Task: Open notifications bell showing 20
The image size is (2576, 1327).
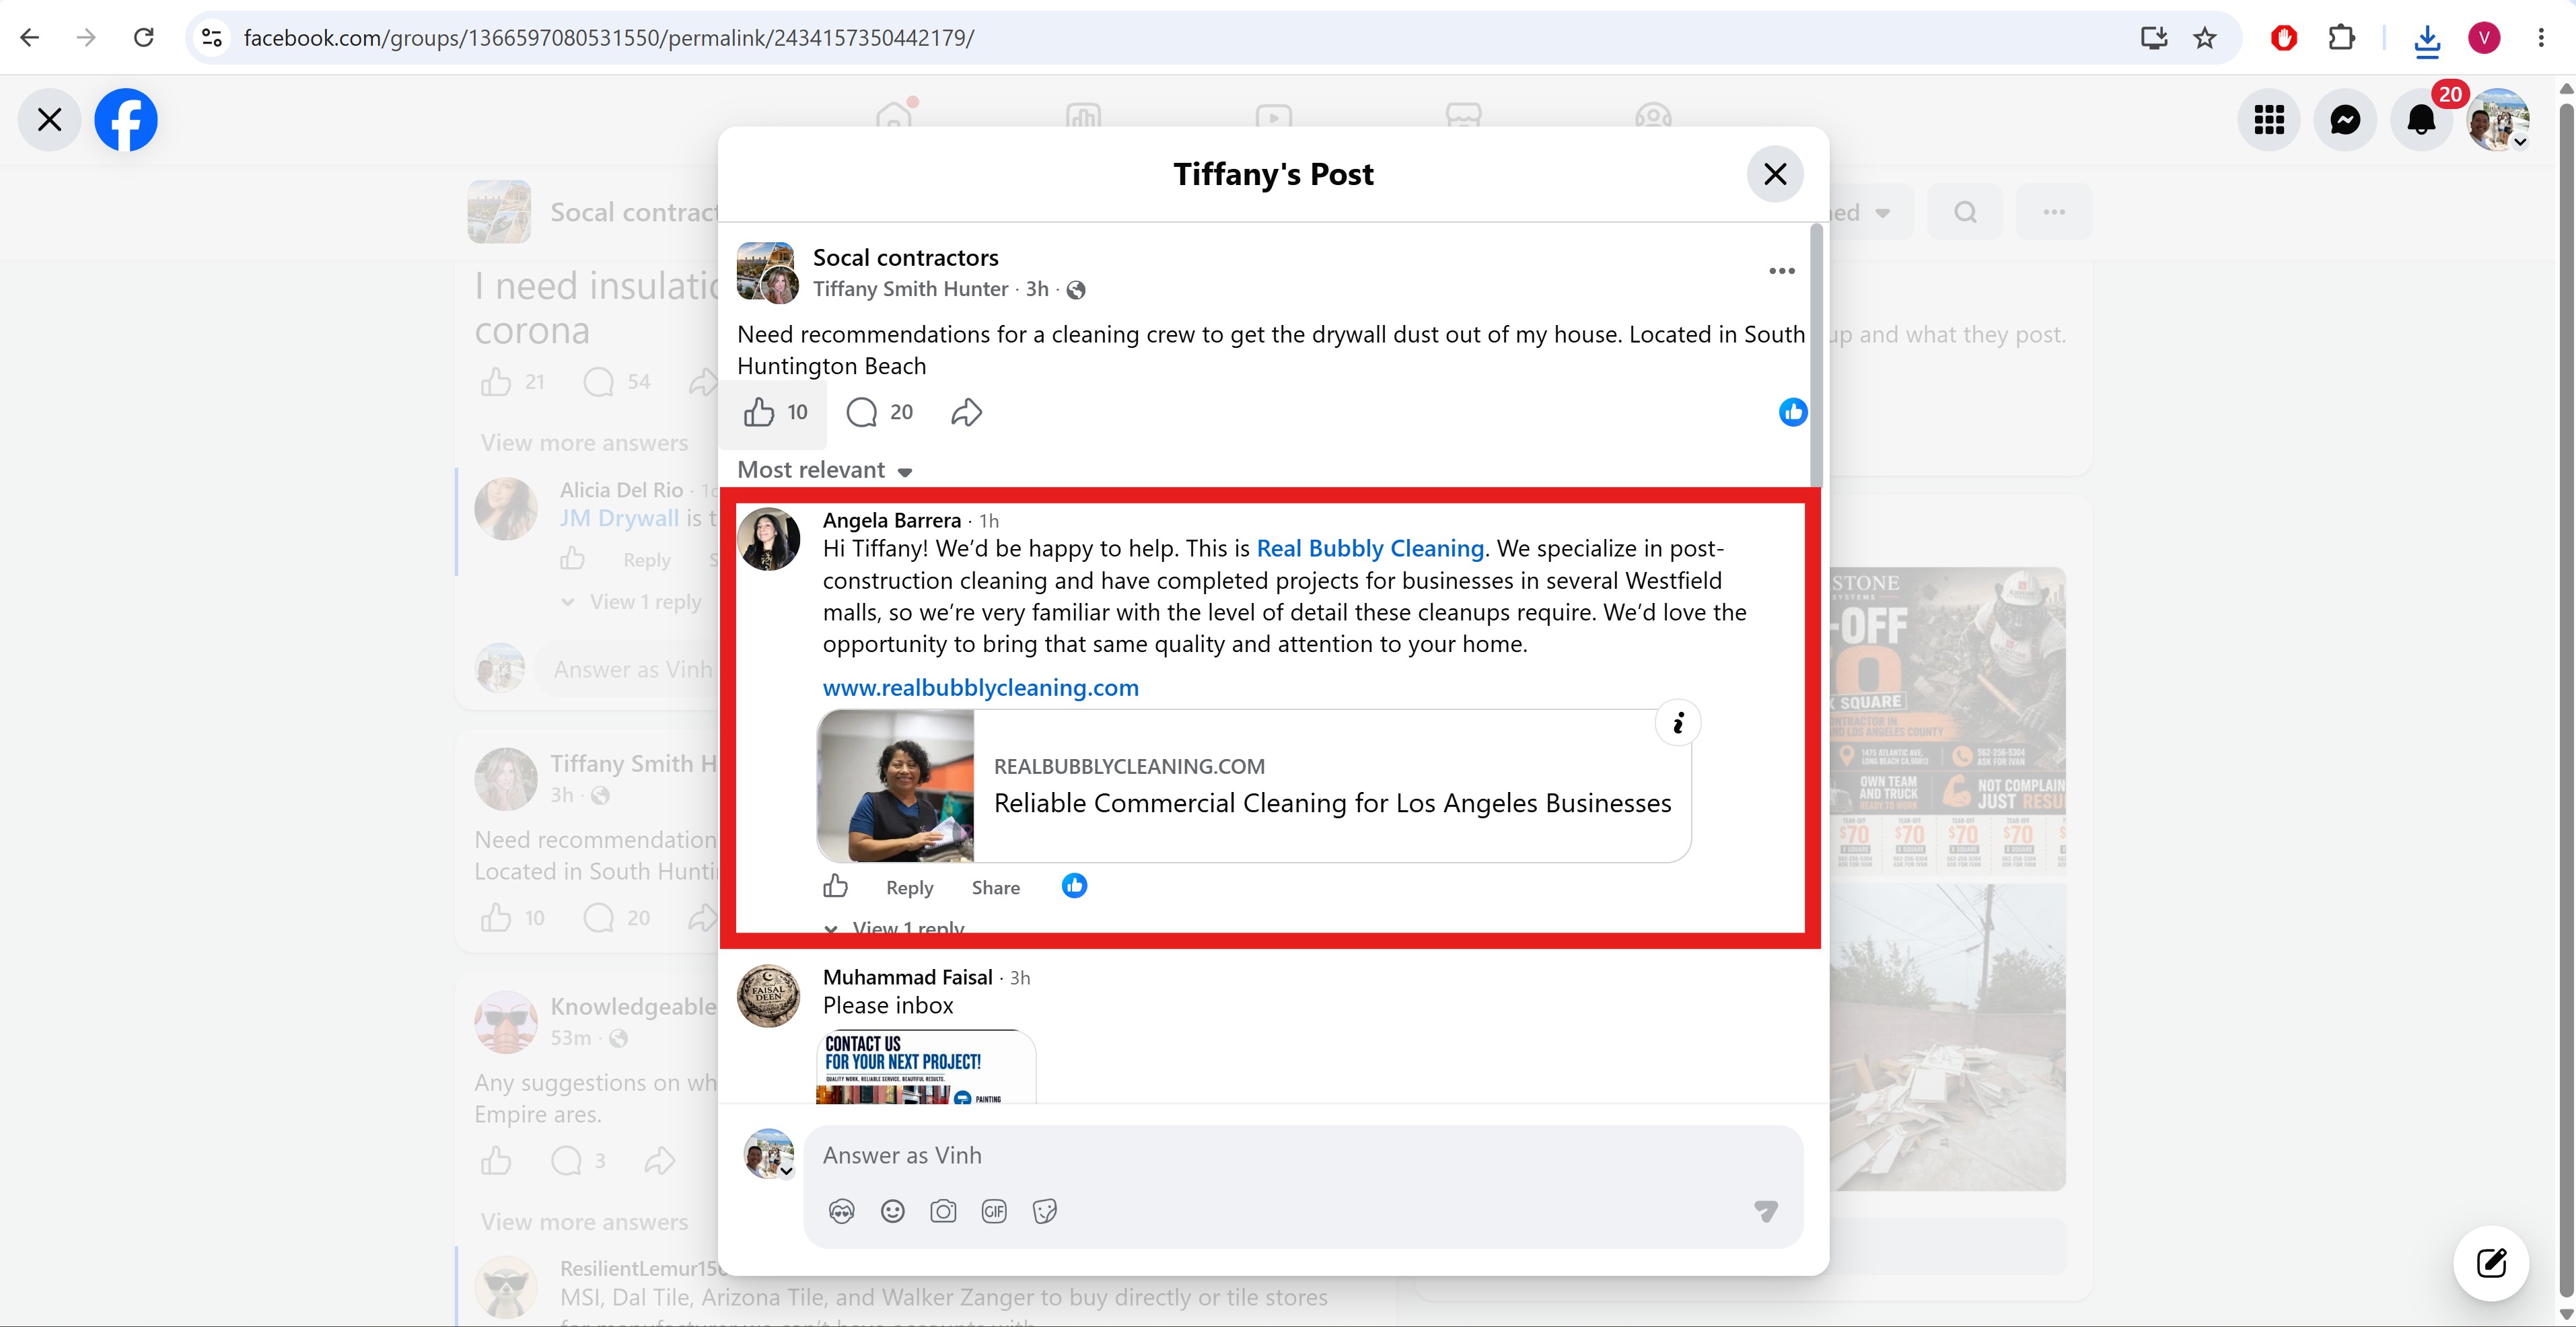Action: click(2421, 120)
